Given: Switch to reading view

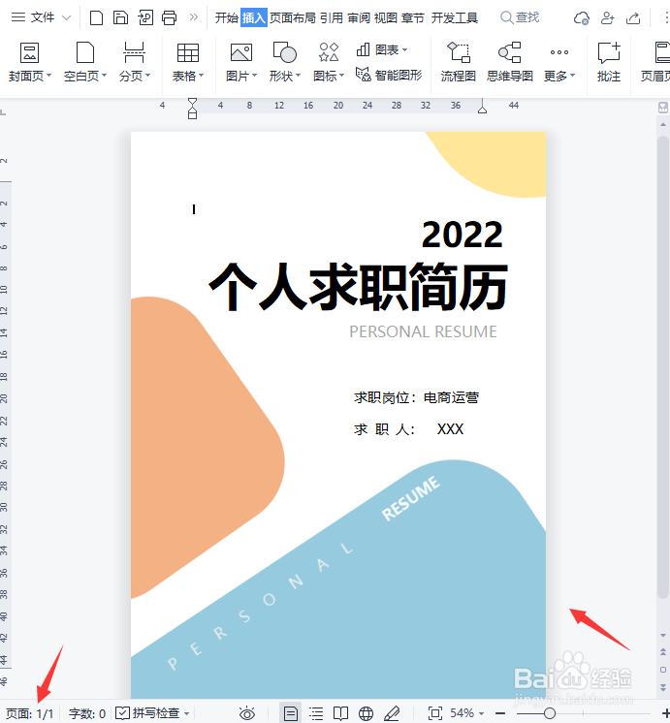Looking at the screenshot, I should (341, 713).
